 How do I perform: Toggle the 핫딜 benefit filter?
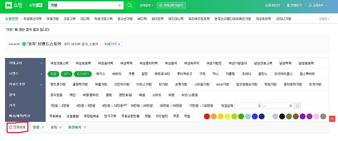148,116
